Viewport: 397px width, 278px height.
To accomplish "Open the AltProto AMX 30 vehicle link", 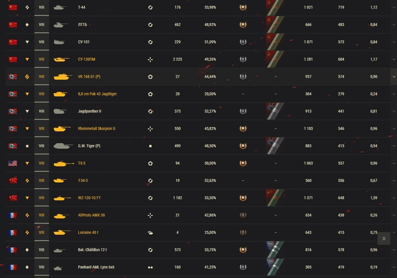I will 92,215.
